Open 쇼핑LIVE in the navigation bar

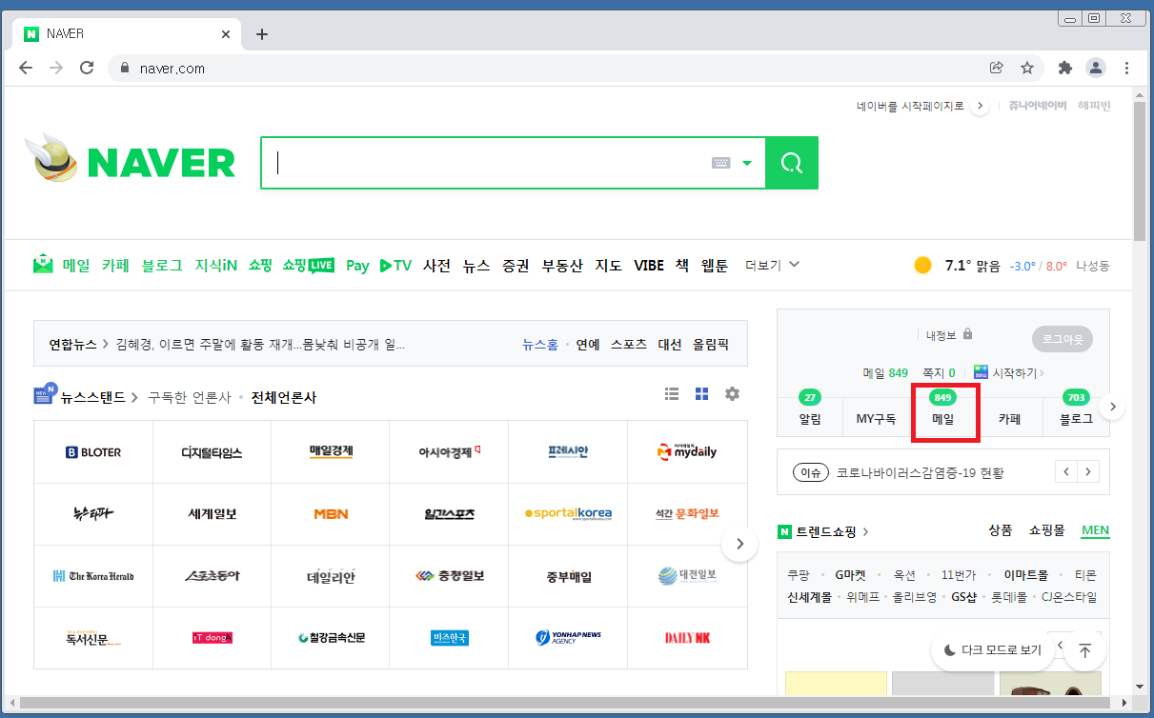coord(308,266)
